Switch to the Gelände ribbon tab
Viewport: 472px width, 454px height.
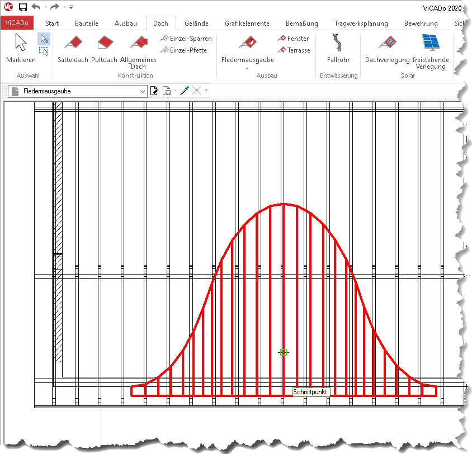(x=196, y=23)
